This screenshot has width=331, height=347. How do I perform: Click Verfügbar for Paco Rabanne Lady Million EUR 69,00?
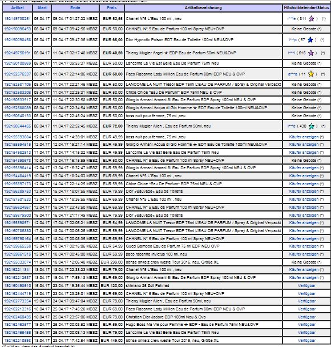pyautogui.click(x=306, y=309)
